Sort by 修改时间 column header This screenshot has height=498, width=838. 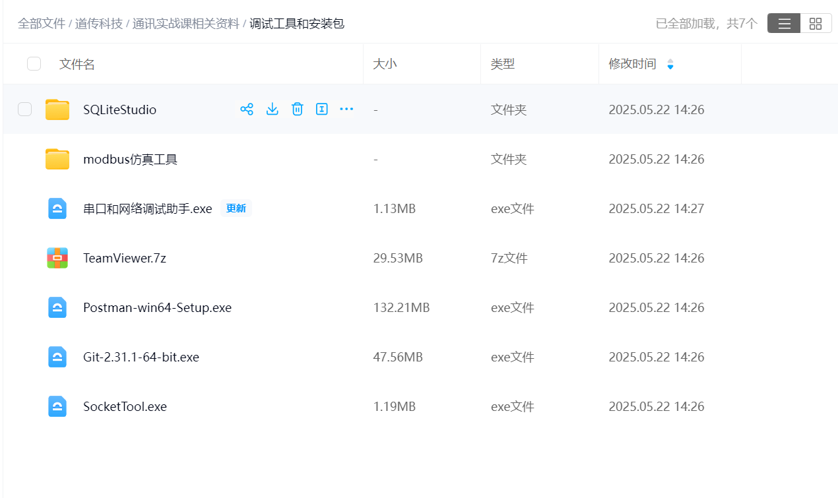click(632, 64)
